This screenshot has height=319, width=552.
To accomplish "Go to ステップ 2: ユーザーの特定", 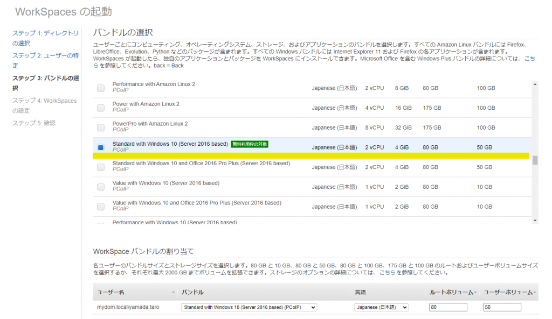I will tap(44, 60).
